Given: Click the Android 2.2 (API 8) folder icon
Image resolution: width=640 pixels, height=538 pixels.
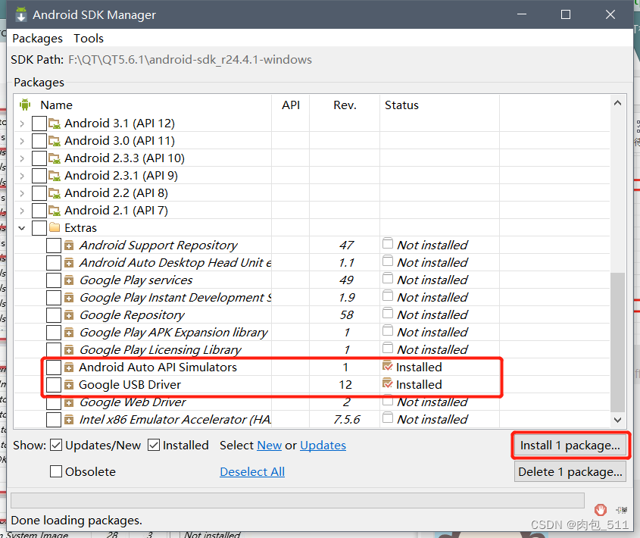Looking at the screenshot, I should pos(55,193).
